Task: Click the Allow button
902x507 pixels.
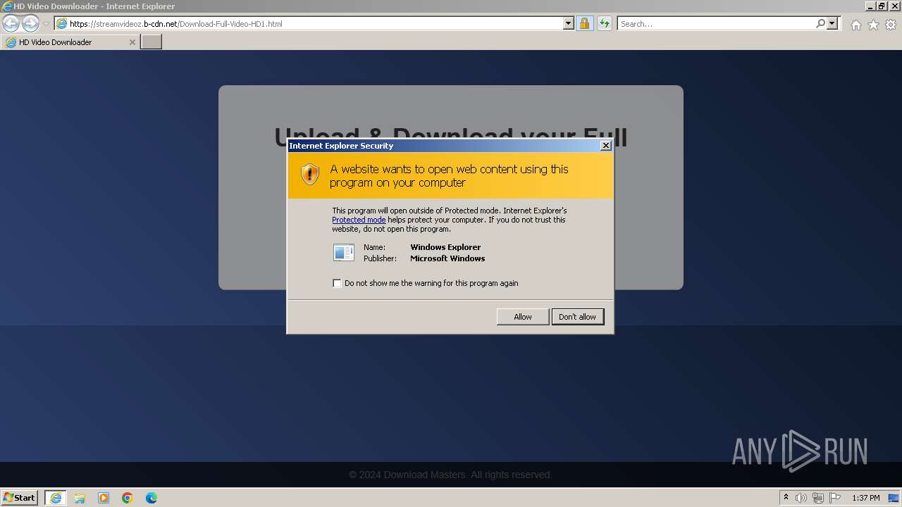Action: [523, 317]
